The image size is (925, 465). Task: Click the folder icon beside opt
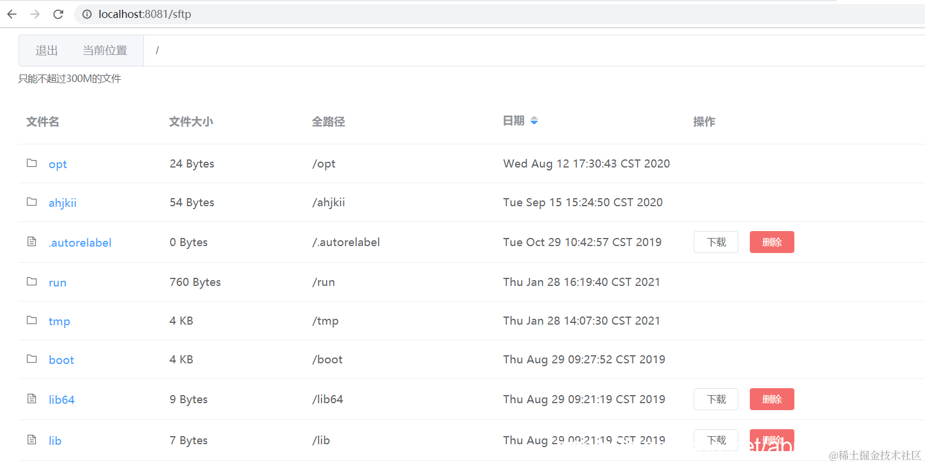point(32,163)
